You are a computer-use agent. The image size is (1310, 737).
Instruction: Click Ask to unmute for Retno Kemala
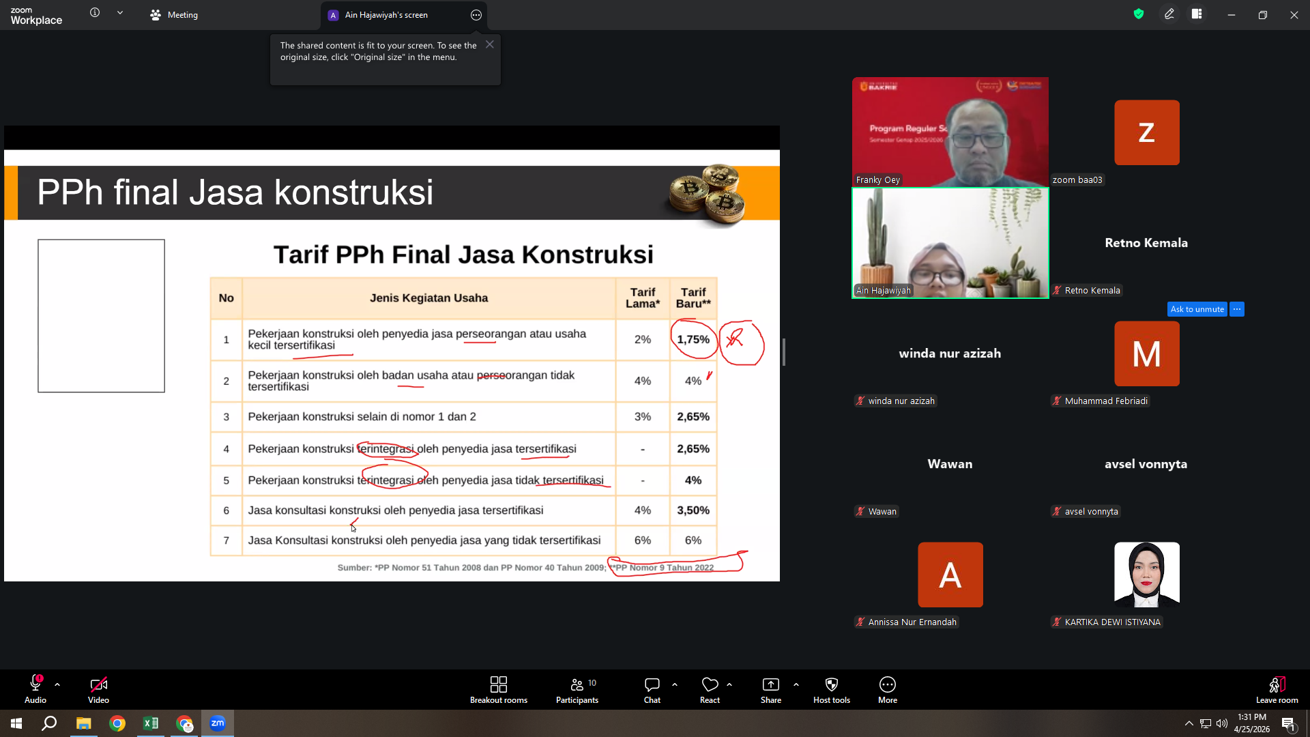[1197, 309]
